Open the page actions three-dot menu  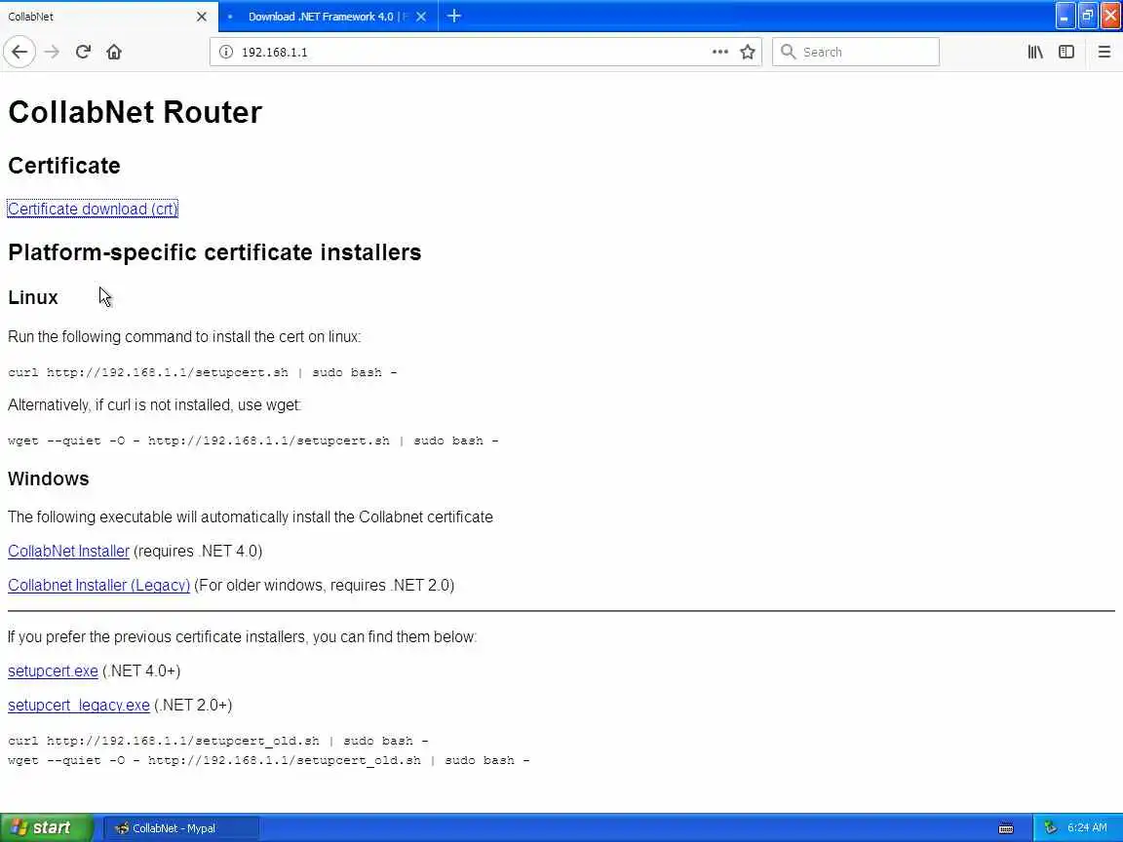[719, 52]
